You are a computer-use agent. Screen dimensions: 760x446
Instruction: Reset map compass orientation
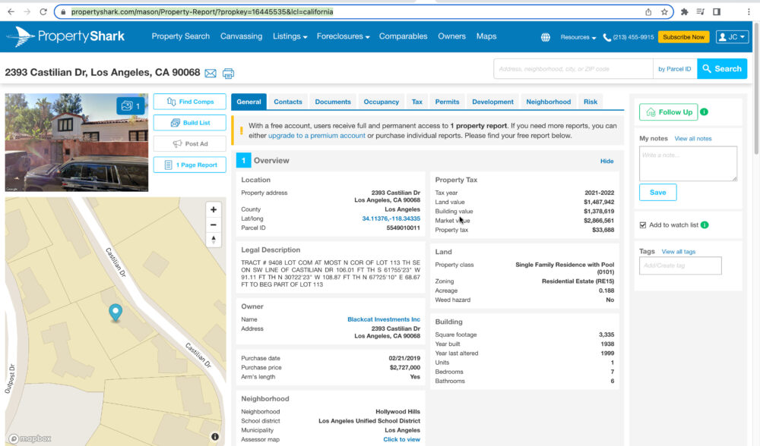214,240
